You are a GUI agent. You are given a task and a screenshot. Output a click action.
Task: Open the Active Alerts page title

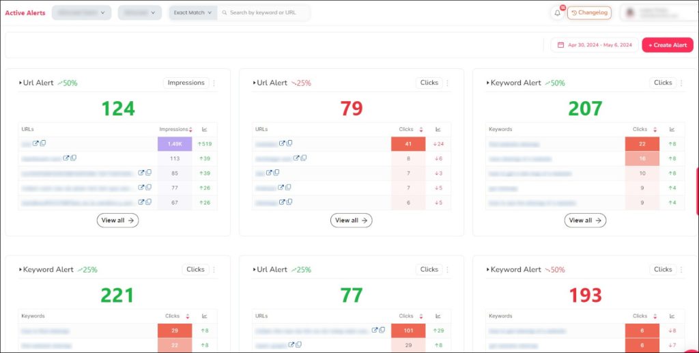point(25,13)
